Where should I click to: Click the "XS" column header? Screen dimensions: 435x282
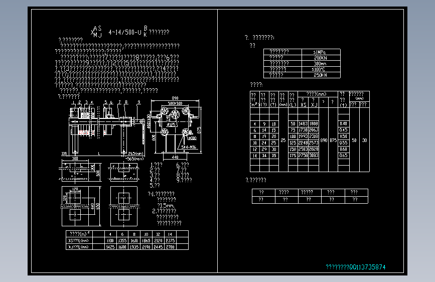click(304, 105)
